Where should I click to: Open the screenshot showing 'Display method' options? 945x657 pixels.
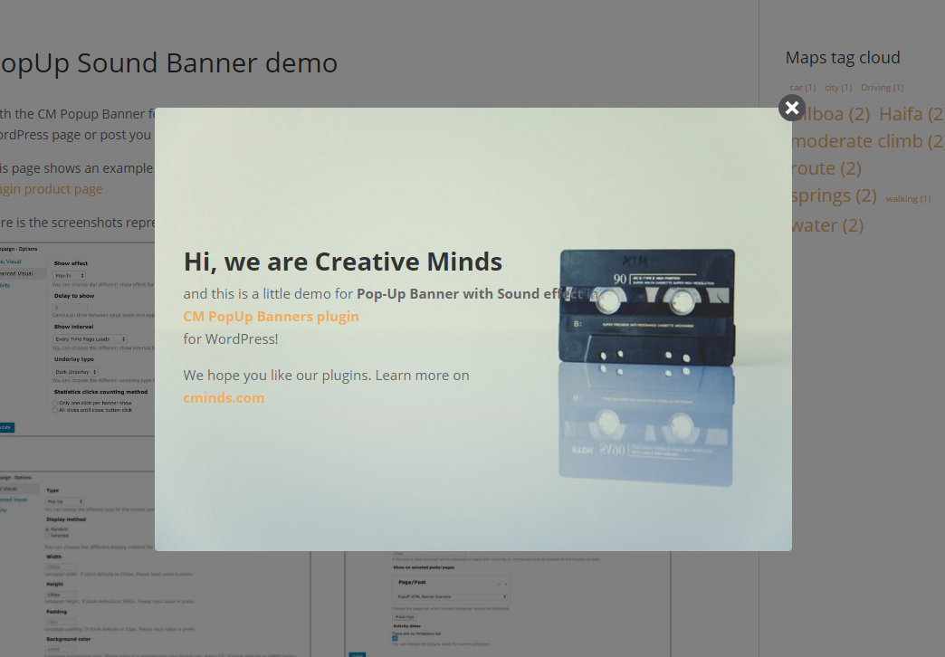155,564
